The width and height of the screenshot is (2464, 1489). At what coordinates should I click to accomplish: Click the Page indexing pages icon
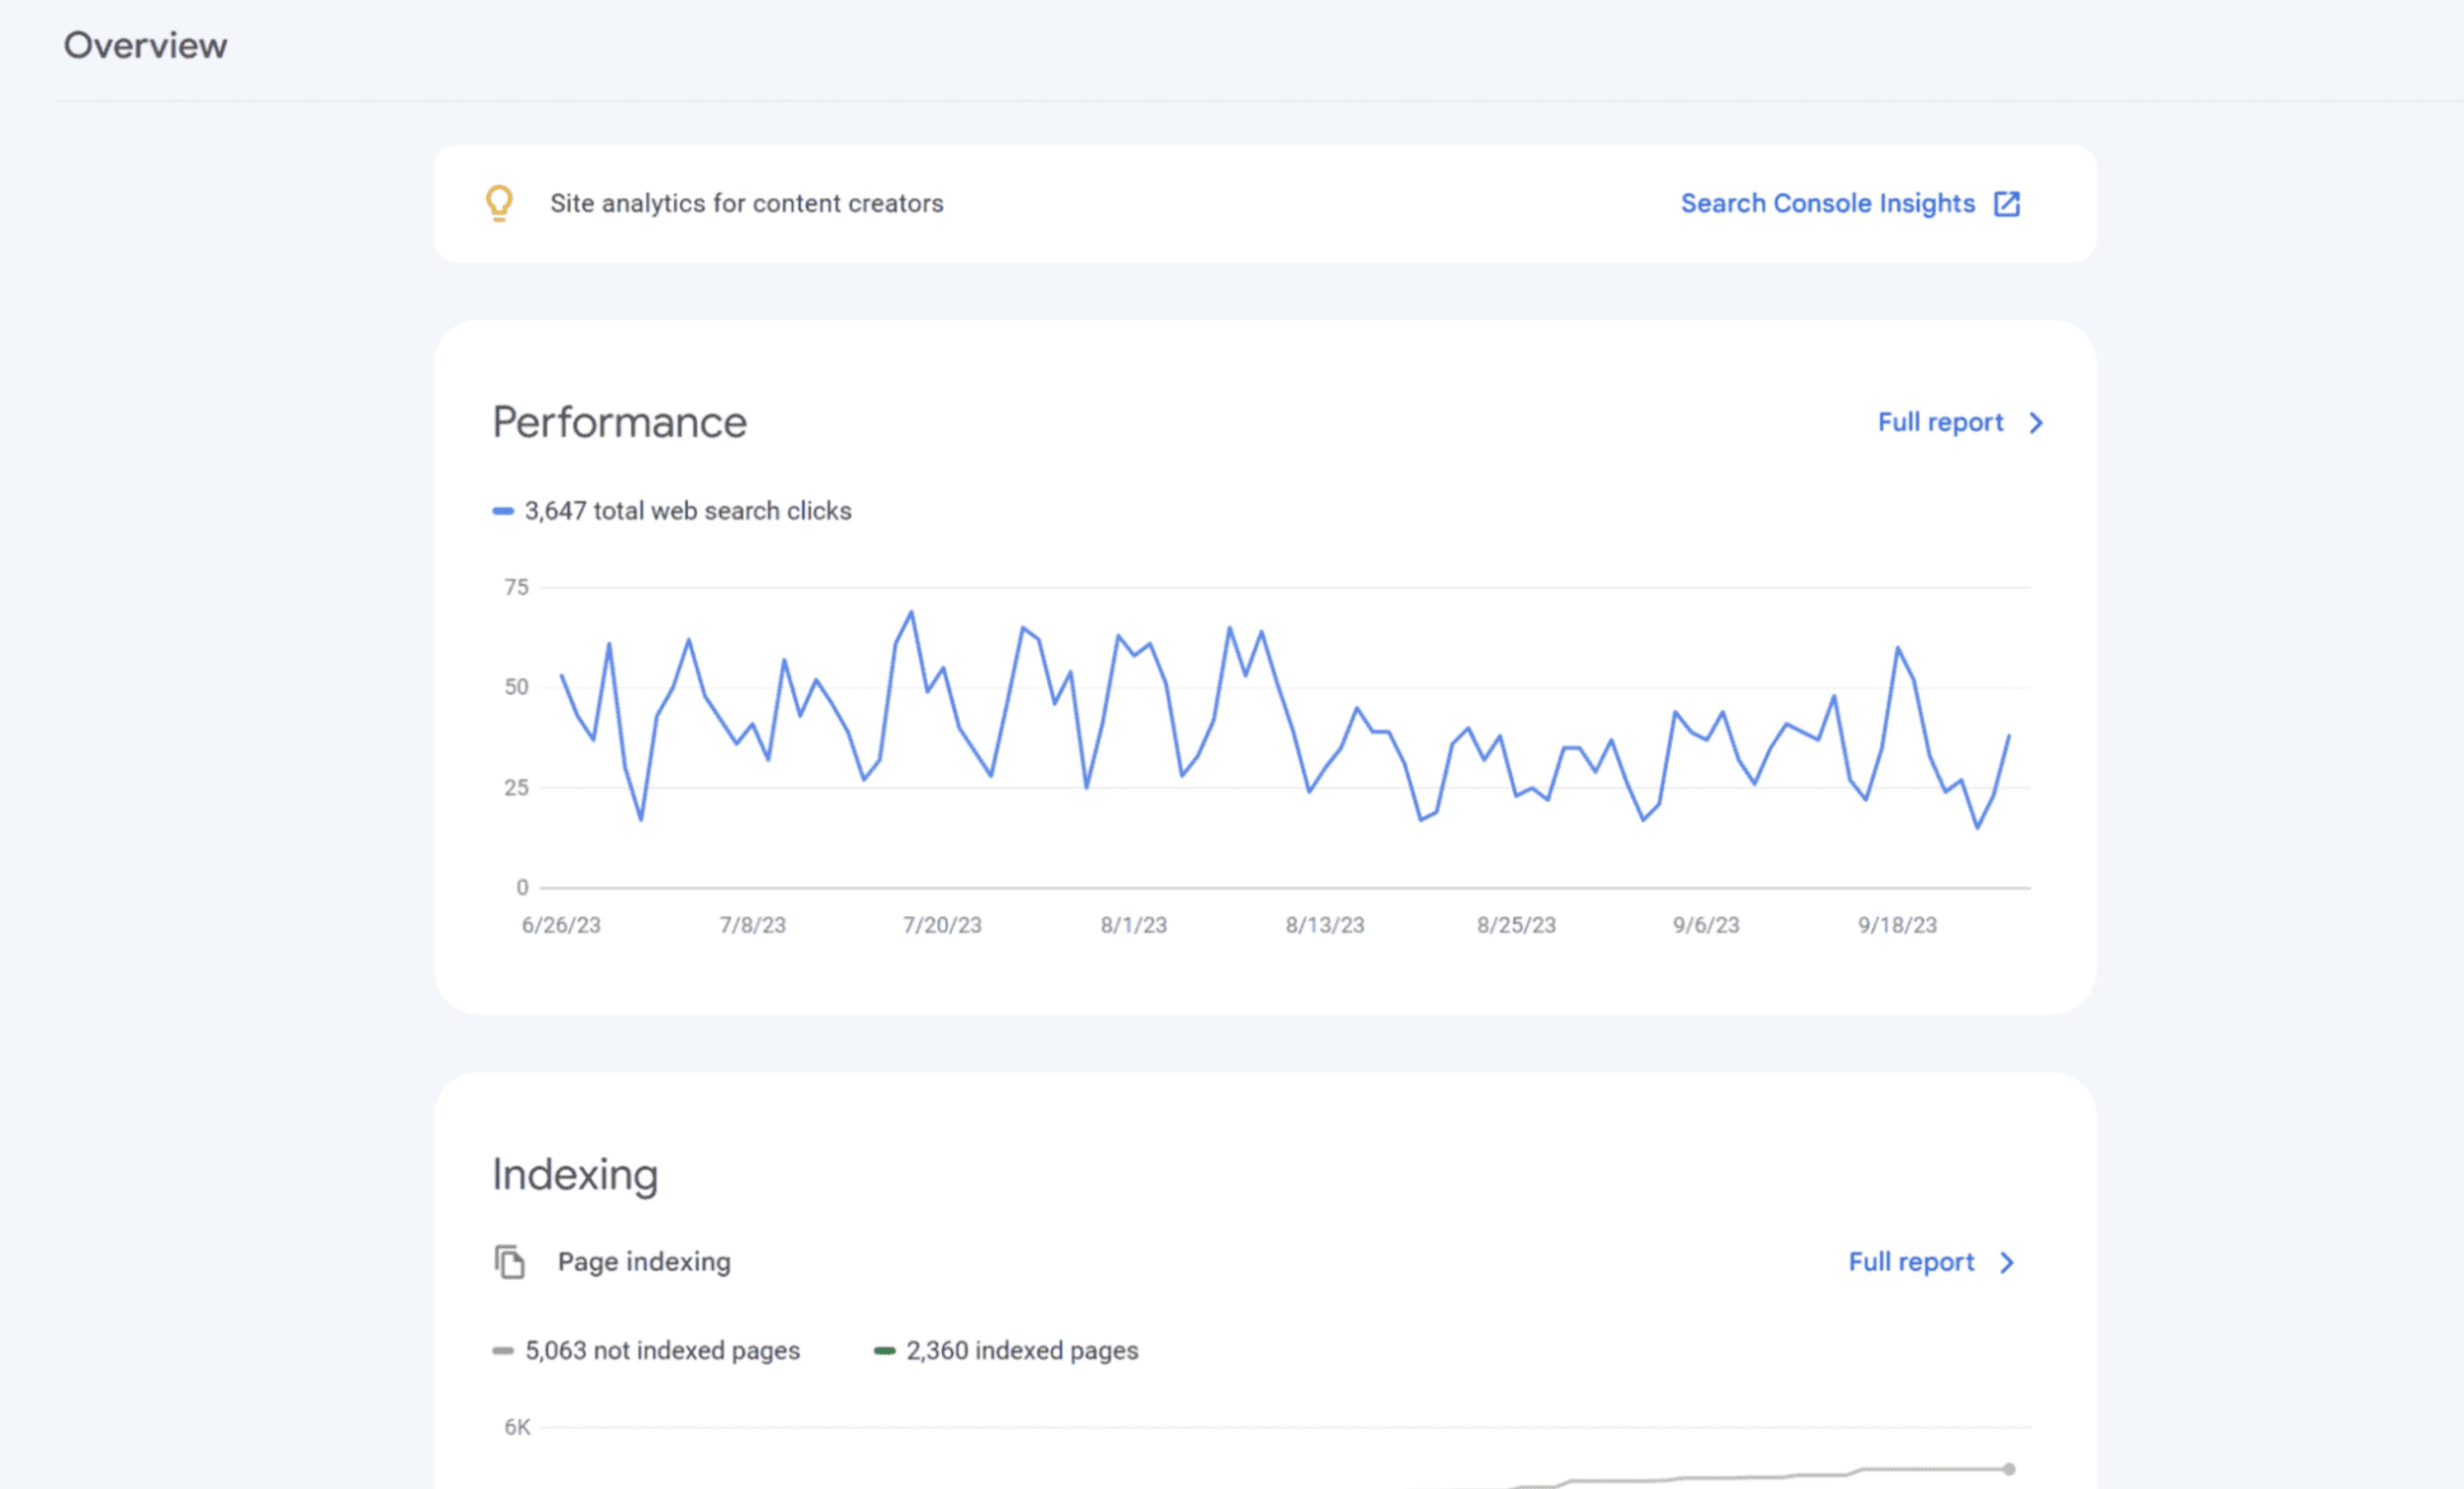click(x=511, y=1262)
